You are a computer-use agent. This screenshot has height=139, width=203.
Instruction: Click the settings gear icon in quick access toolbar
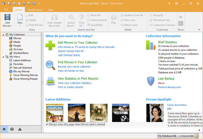24,3
